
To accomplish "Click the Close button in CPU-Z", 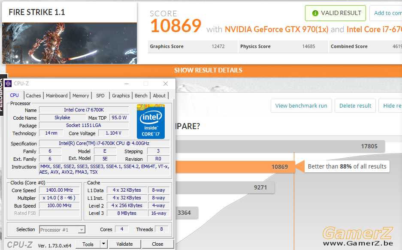I will pyautogui.click(x=158, y=244).
